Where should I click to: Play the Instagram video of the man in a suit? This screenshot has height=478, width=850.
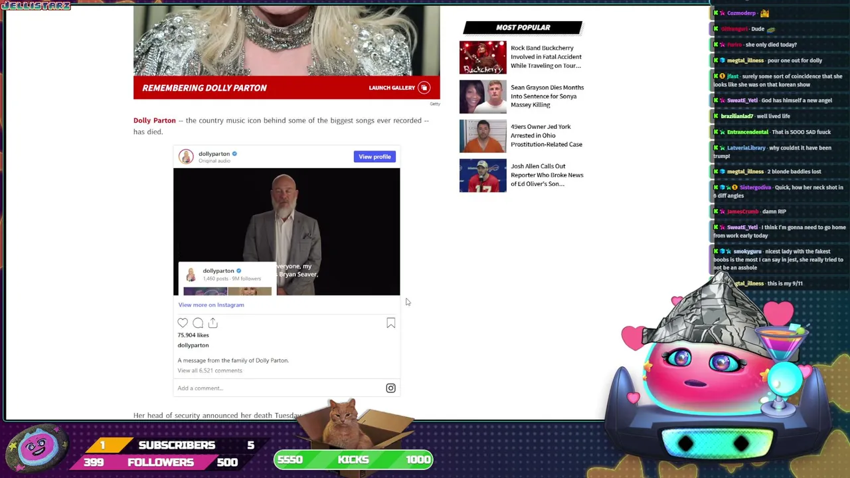point(287,232)
